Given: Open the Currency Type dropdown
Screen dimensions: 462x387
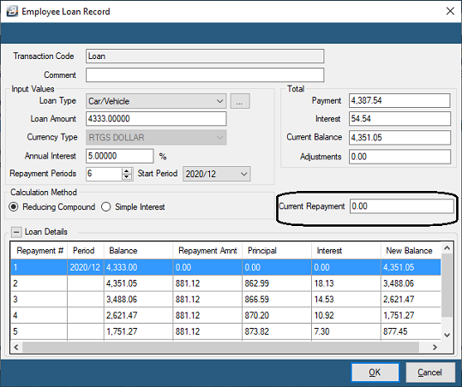Looking at the screenshot, I should [x=156, y=138].
